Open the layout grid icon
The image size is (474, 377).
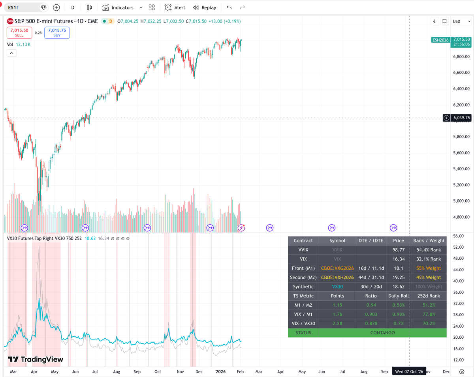click(x=152, y=8)
